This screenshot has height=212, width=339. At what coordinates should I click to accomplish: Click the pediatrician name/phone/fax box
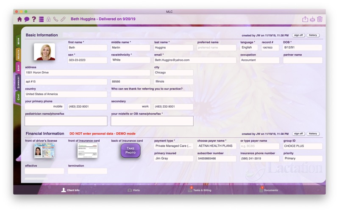pyautogui.click(x=66, y=121)
